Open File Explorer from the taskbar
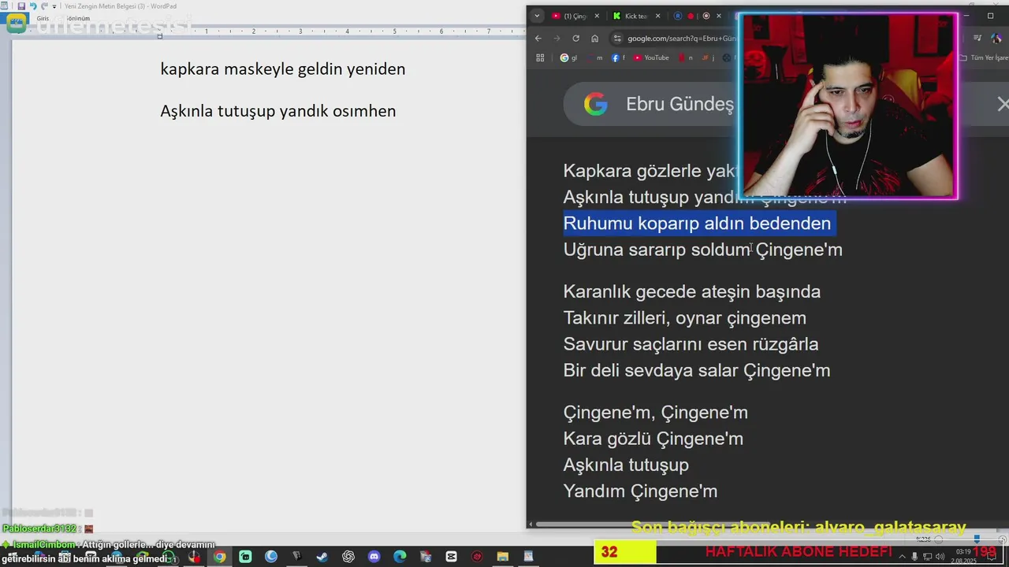This screenshot has height=567, width=1009. click(503, 557)
